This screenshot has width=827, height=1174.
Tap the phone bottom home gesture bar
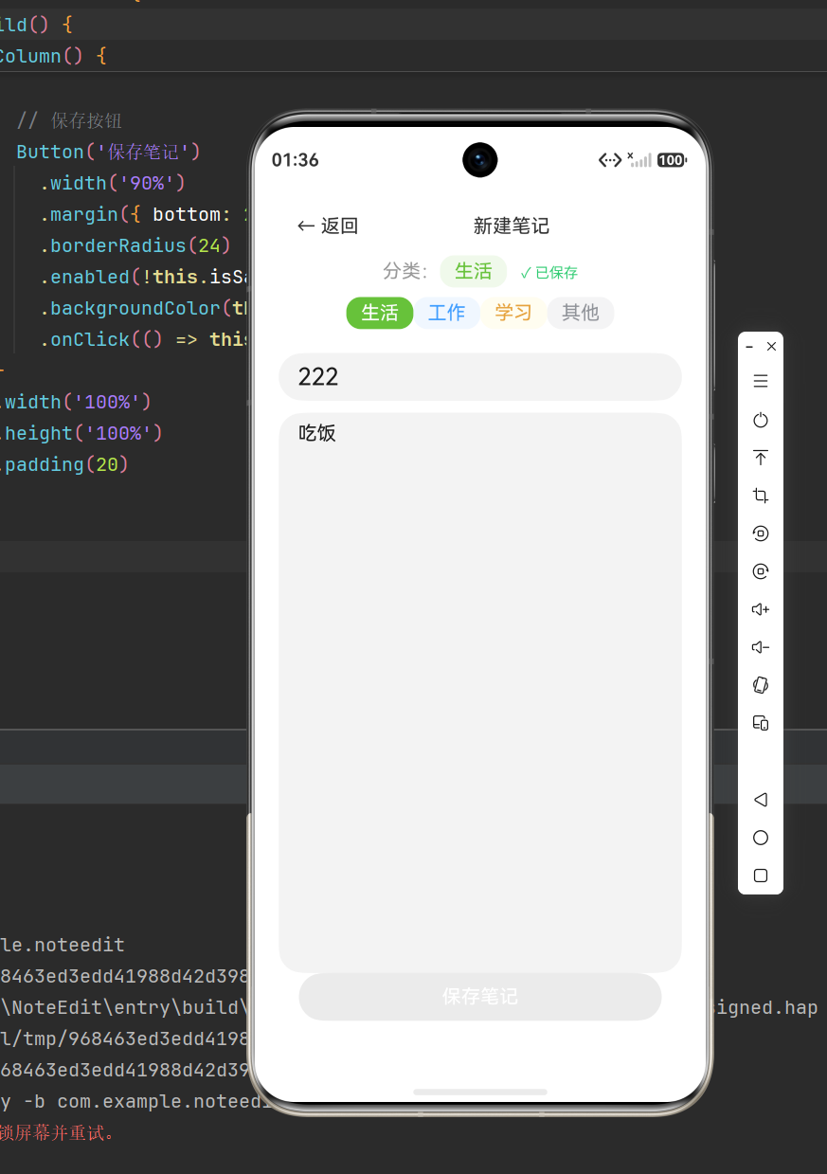click(x=480, y=1093)
